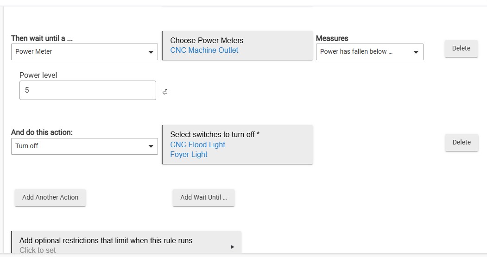This screenshot has width=487, height=257.
Task: Click the 'Then wait until a' label
Action: pyautogui.click(x=42, y=38)
